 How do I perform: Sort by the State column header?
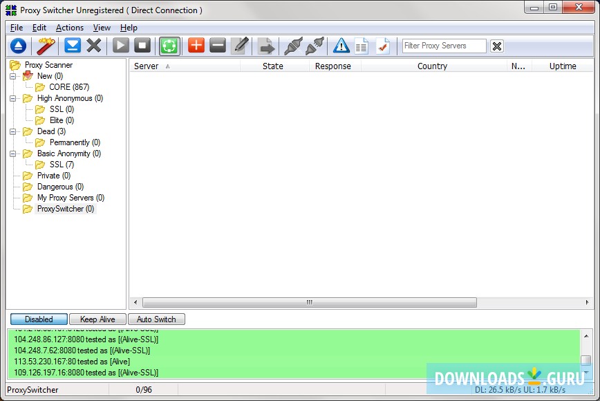[x=274, y=66]
